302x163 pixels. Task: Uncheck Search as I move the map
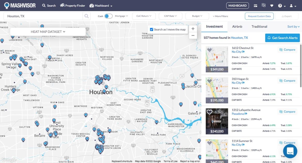pos(151,29)
